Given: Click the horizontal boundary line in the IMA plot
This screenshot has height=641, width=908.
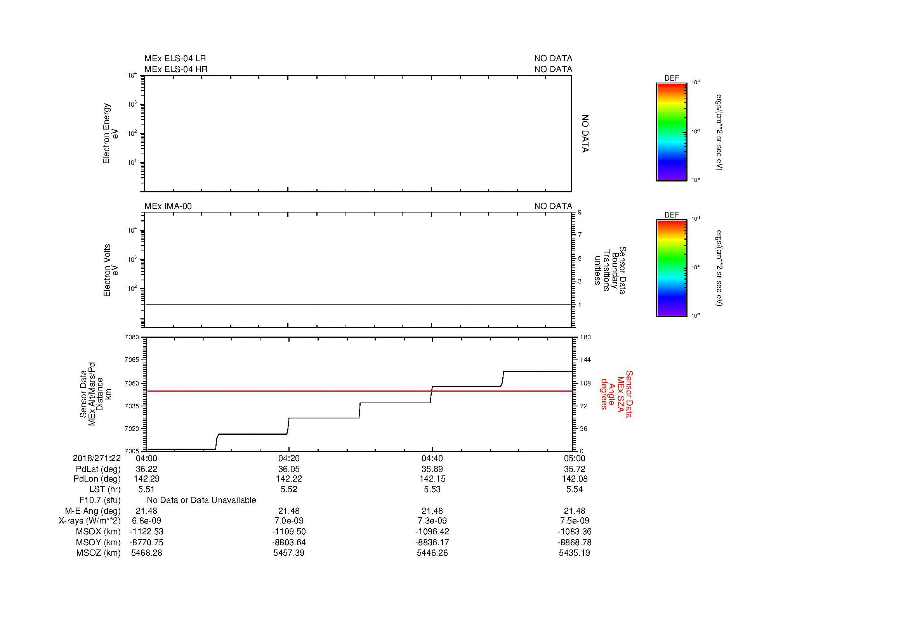Looking at the screenshot, I should [358, 305].
